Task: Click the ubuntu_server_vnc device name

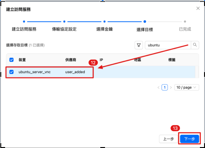Action: click(34, 72)
